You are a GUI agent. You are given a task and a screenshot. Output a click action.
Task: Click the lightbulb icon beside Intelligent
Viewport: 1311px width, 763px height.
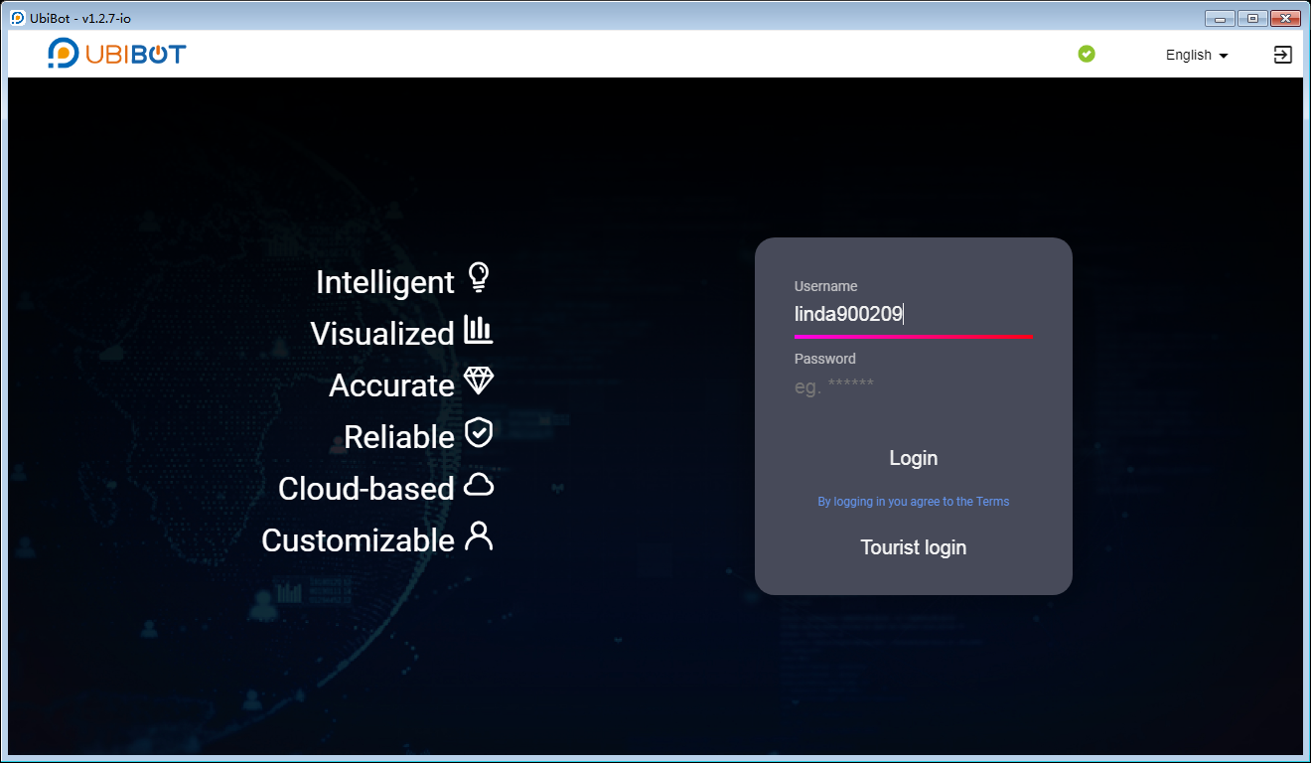point(479,278)
